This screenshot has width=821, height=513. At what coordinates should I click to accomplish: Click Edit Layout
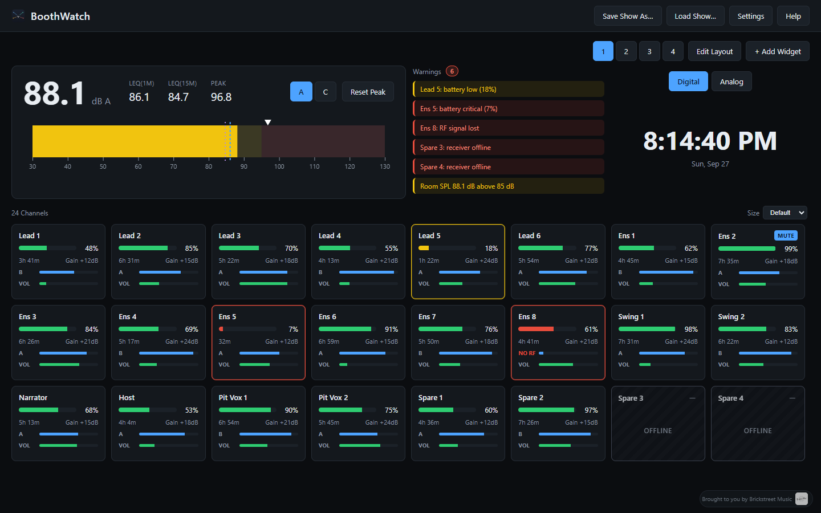coord(714,51)
